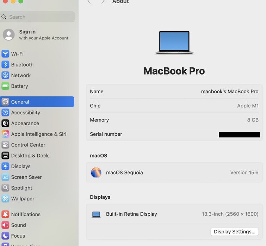Select Wi-Fi label in sidebar
This screenshot has width=266, height=246.
(x=17, y=54)
